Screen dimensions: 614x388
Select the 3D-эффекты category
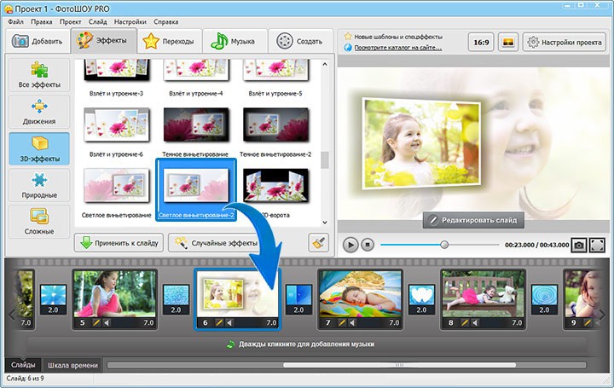click(39, 148)
